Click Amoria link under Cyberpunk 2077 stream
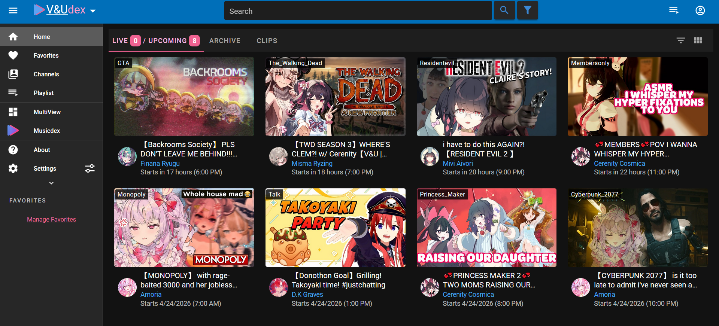 pyautogui.click(x=604, y=295)
